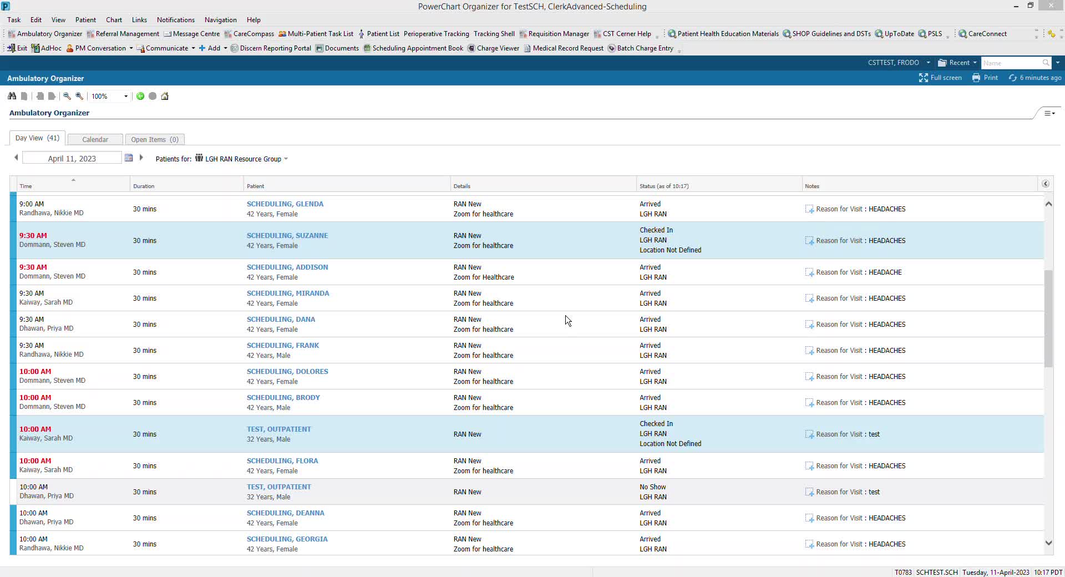The width and height of the screenshot is (1065, 577).
Task: Click the home icon in the toolbar
Action: click(165, 96)
